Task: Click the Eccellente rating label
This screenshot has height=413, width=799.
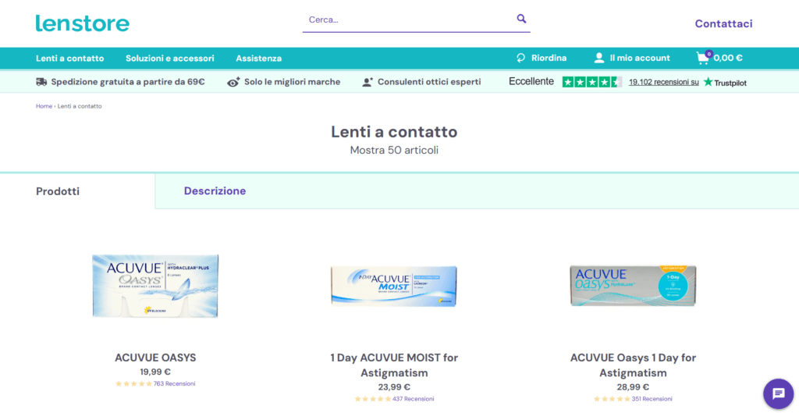Action: (531, 81)
